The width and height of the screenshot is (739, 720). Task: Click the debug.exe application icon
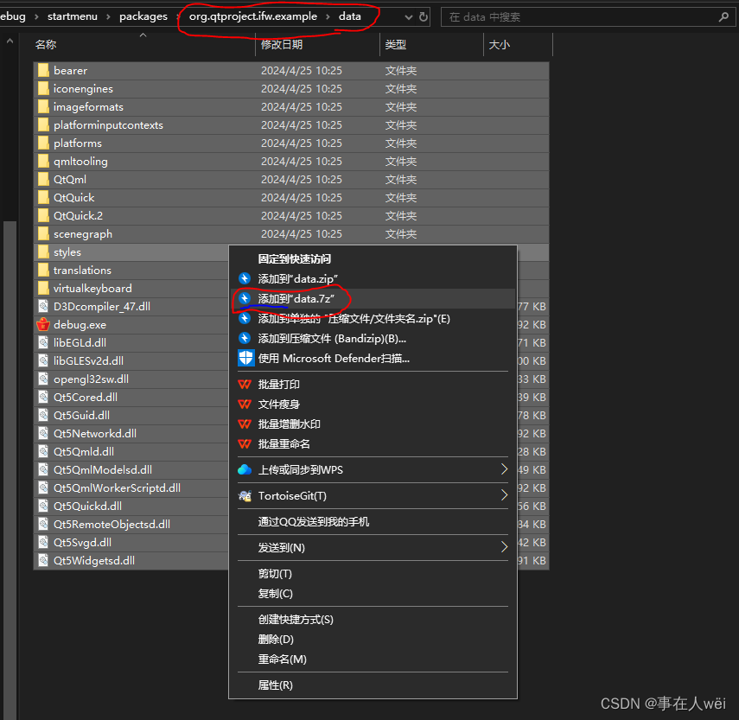[x=43, y=325]
